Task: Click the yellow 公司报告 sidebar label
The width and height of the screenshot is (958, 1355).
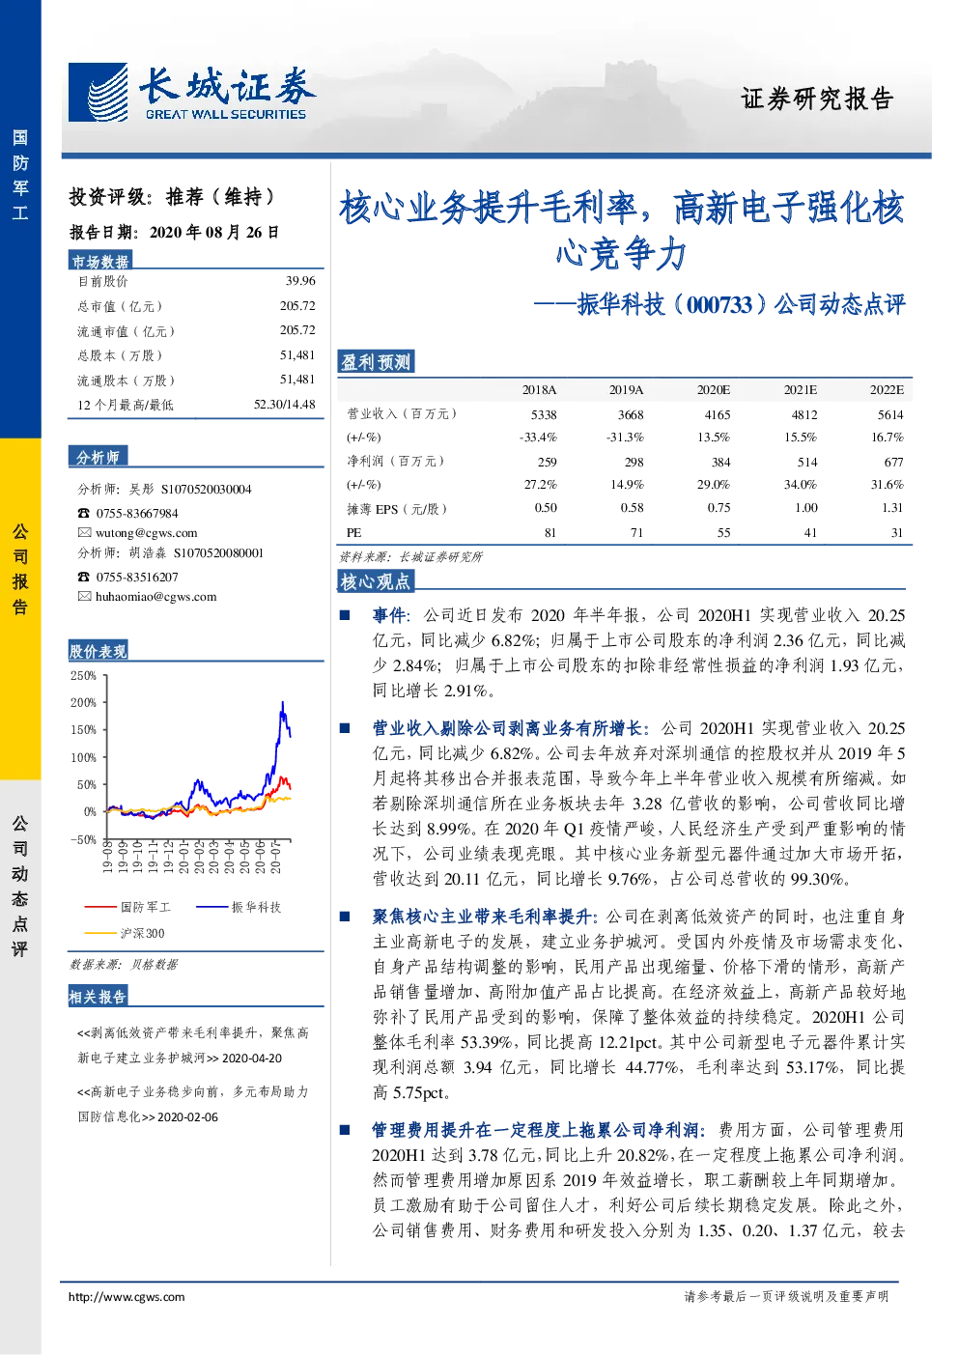Action: (x=20, y=569)
